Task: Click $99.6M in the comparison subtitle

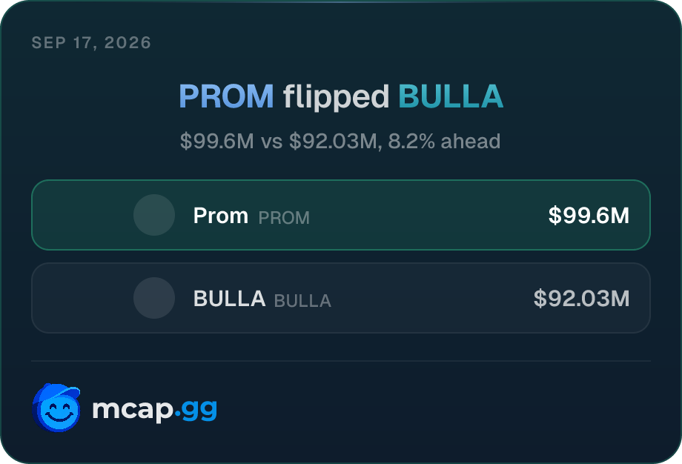Action: [x=217, y=142]
